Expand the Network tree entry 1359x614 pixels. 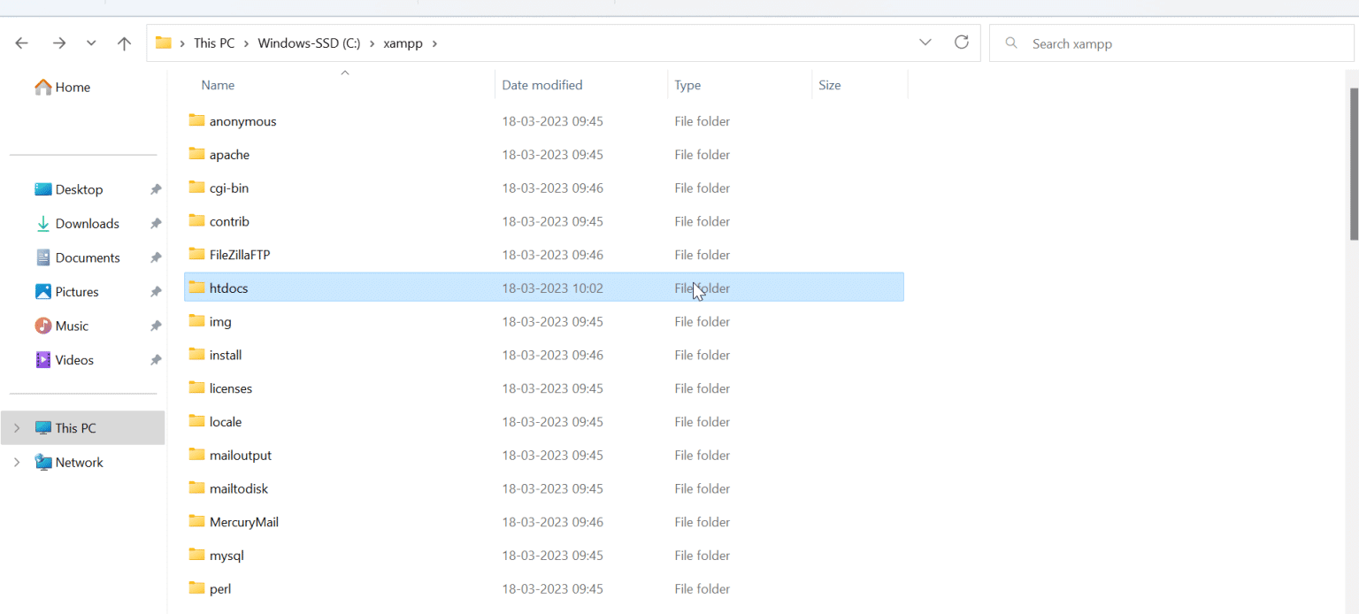pyautogui.click(x=16, y=462)
